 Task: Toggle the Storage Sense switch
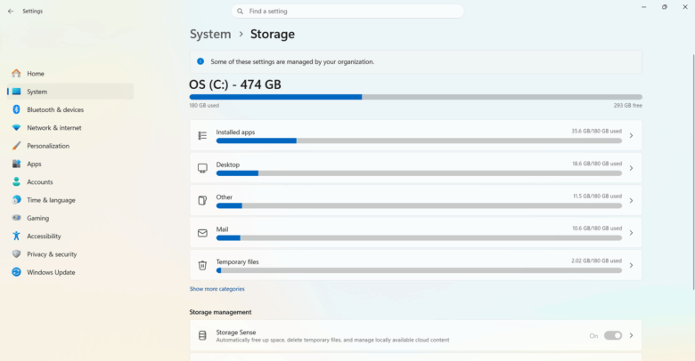(x=613, y=335)
